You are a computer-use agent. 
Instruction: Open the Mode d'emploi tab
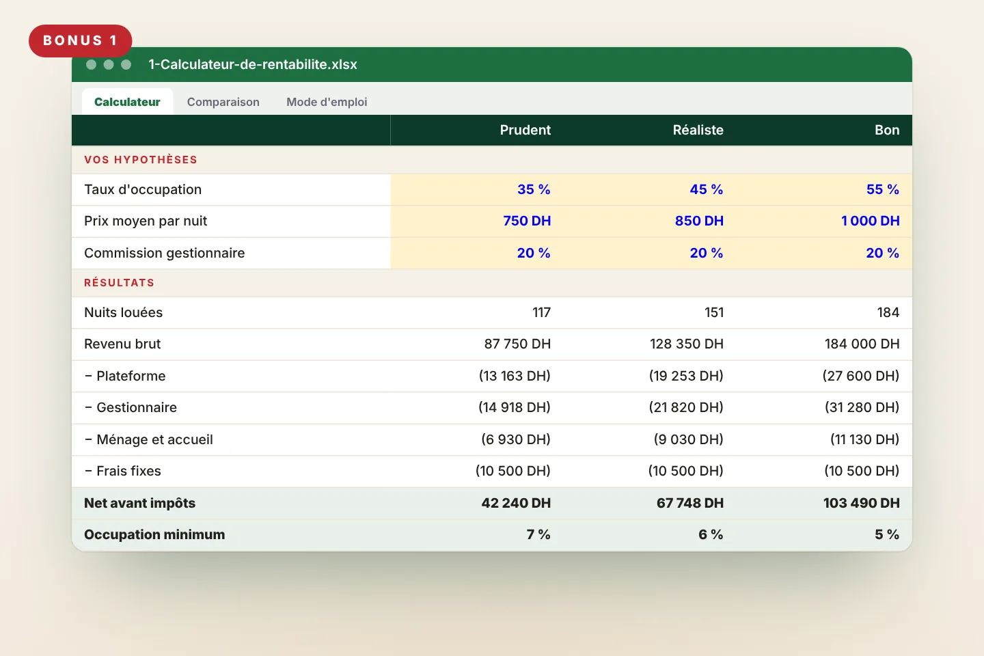(327, 102)
